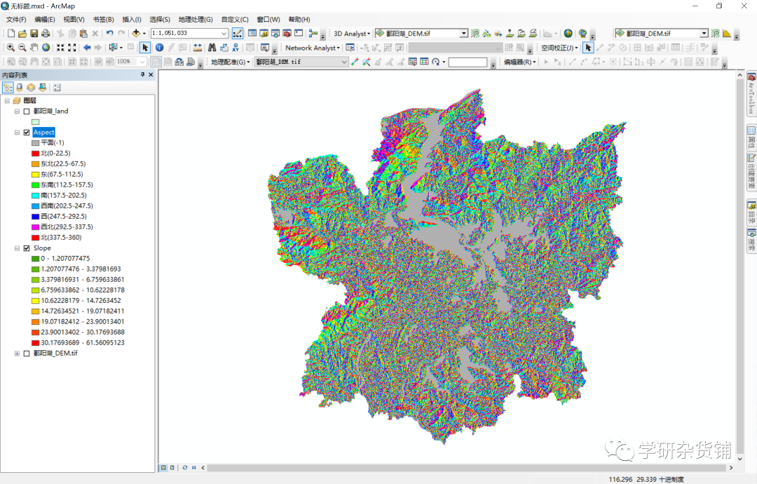The image size is (757, 484).
Task: Enable visibility checkbox for 鄱阳湖_land layer
Action: click(x=26, y=111)
